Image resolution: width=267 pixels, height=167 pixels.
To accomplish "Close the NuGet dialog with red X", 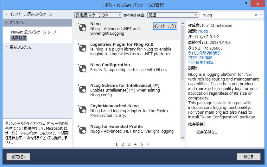I will click(x=257, y=3).
